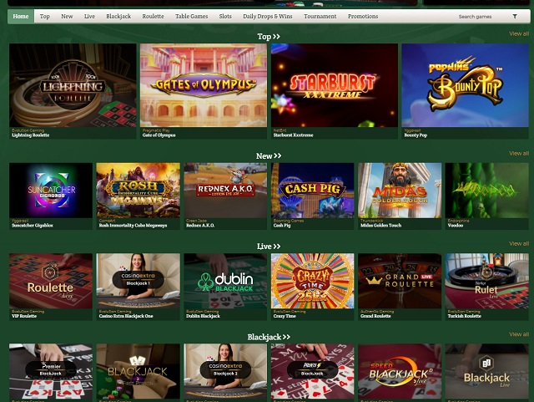Open Speed Blackjack D Live thumbnail
This screenshot has width=534, height=402.
pos(400,371)
